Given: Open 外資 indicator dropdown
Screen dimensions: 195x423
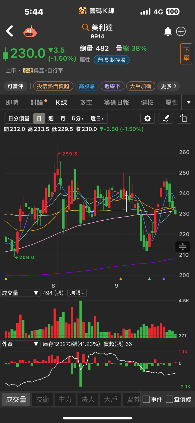Looking at the screenshot, I should tap(20, 344).
